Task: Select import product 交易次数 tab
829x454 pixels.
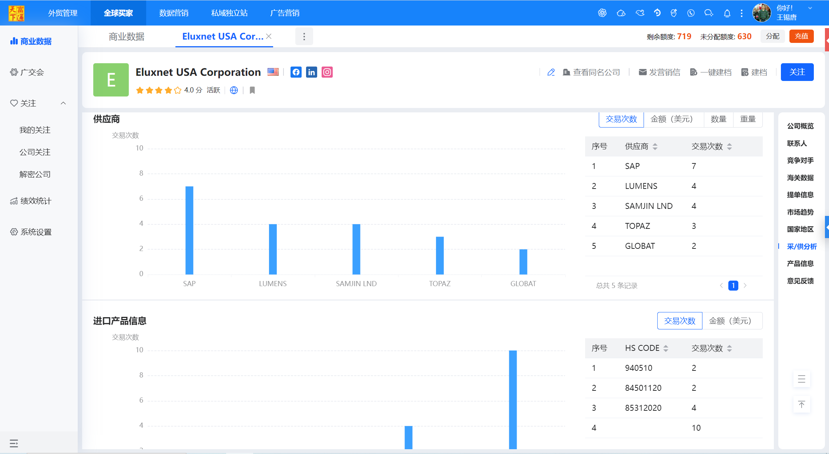Action: tap(680, 321)
